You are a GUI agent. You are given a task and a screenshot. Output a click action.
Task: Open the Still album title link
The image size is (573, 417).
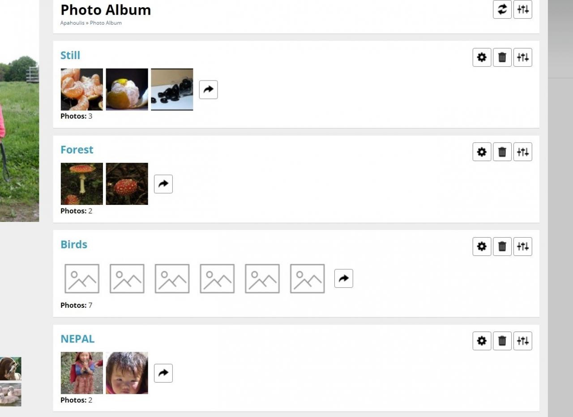pos(70,55)
